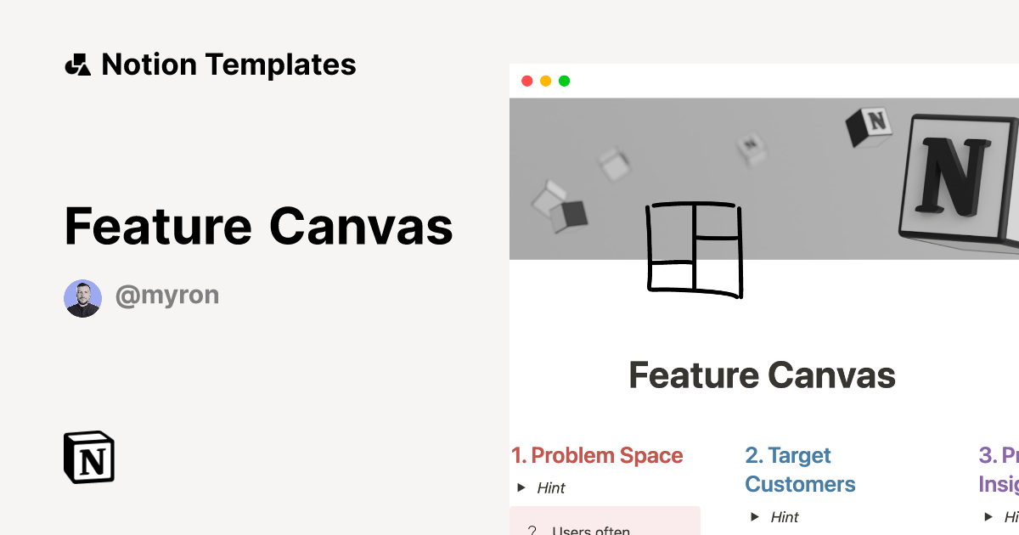Click @myron's circular avatar photo
The width and height of the screenshot is (1019, 535).
(82, 297)
